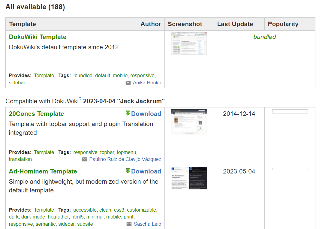Select the topmenu tag
The width and height of the screenshot is (322, 229).
(126, 152)
